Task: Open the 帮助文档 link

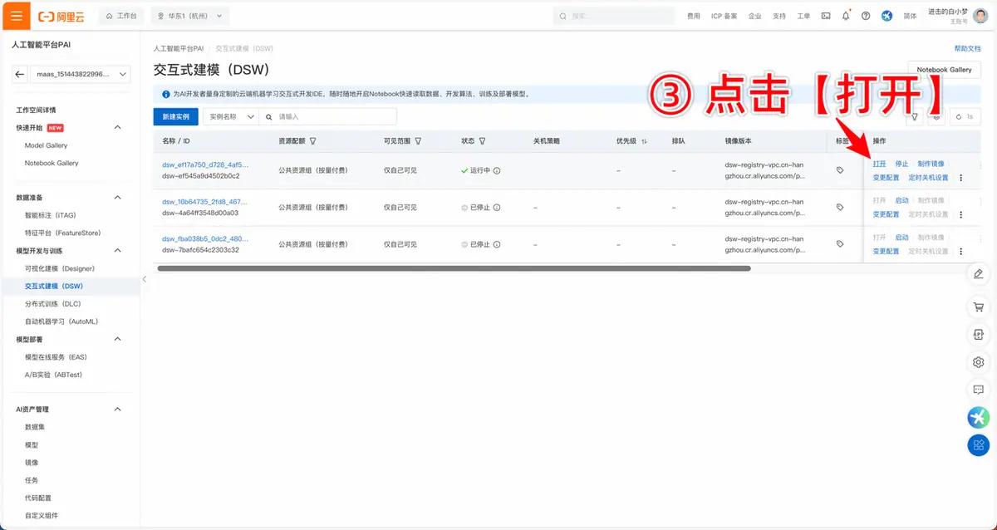Action: coord(968,49)
